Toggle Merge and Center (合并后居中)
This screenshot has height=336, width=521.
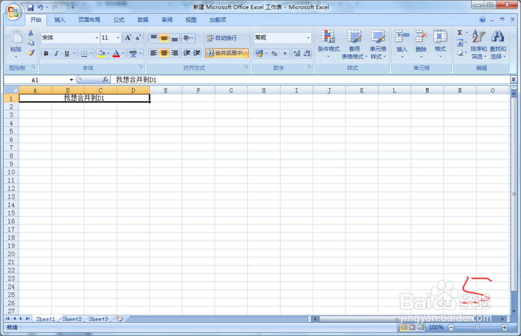click(224, 53)
